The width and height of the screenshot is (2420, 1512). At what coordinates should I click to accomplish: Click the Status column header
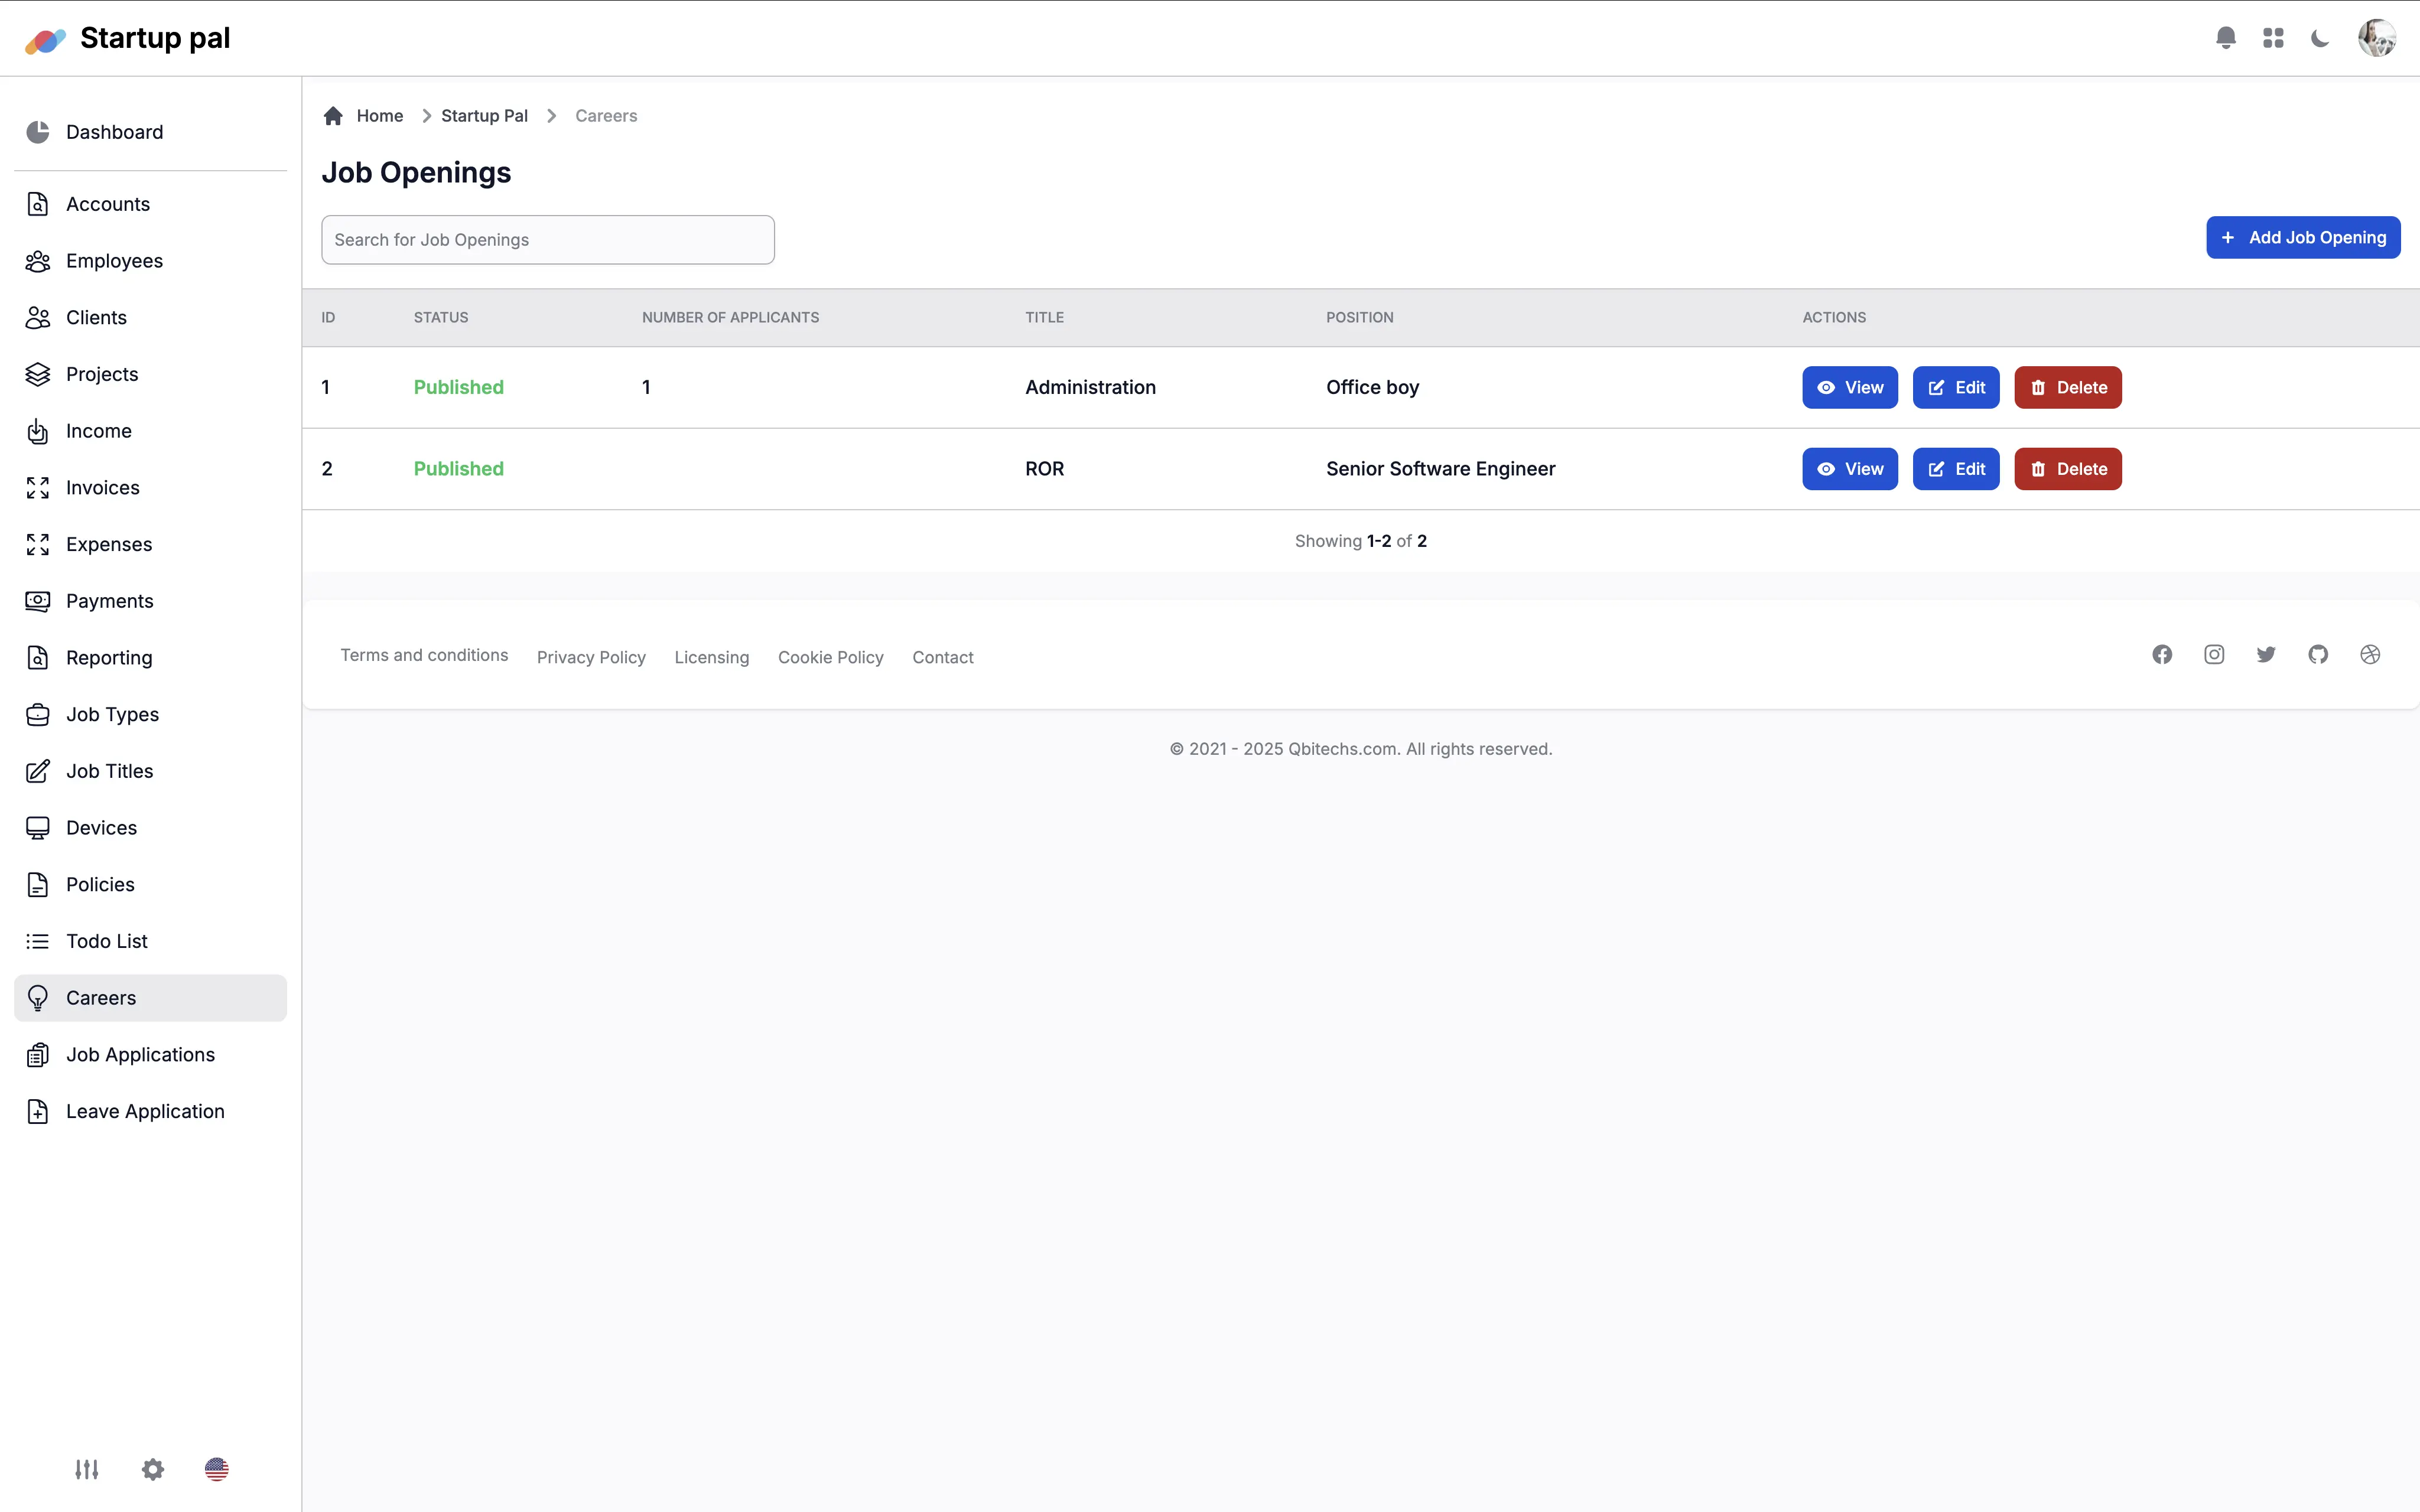pos(441,318)
